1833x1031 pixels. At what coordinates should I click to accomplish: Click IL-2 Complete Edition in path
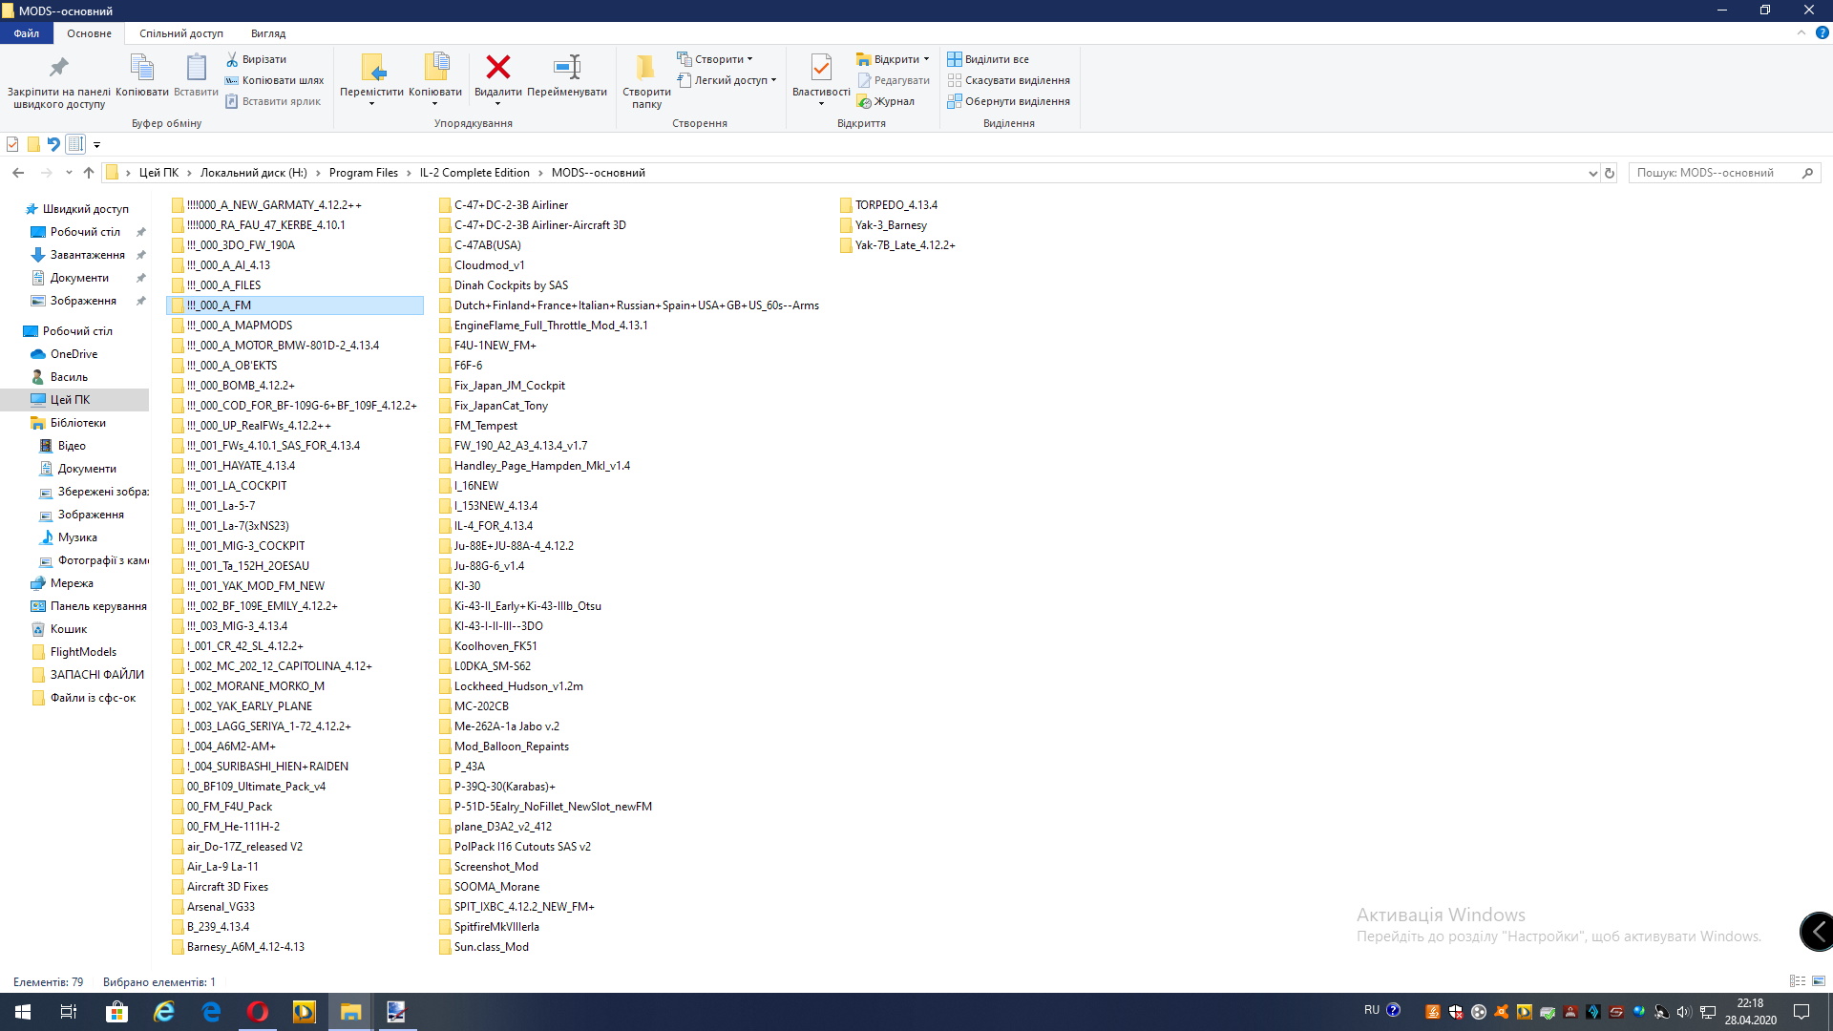pyautogui.click(x=474, y=173)
